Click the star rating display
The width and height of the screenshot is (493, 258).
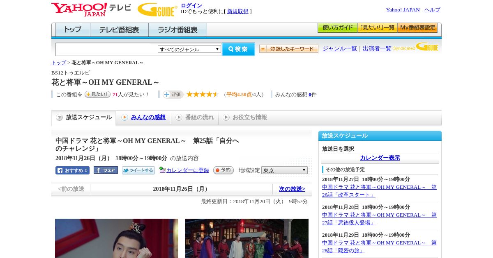(203, 94)
